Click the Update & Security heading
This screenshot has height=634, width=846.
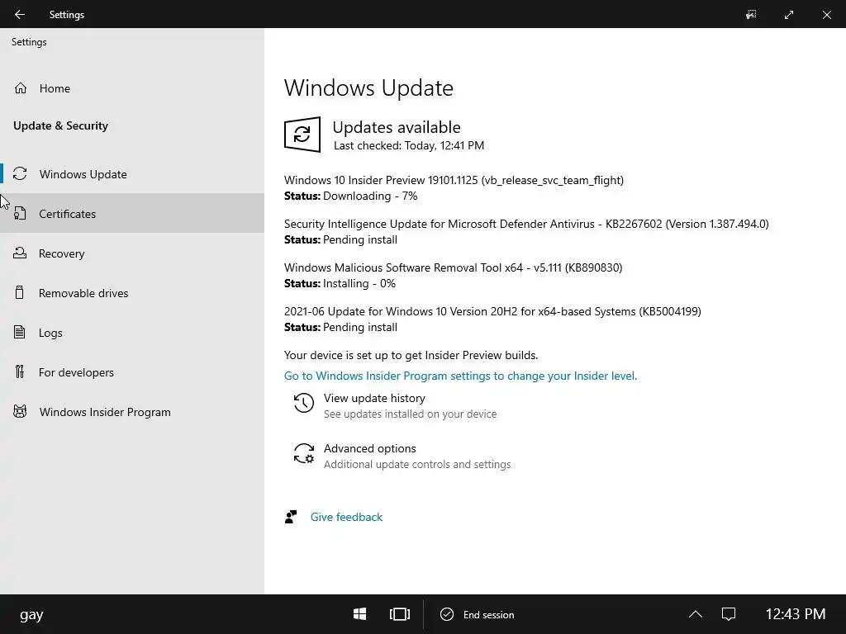(x=60, y=125)
